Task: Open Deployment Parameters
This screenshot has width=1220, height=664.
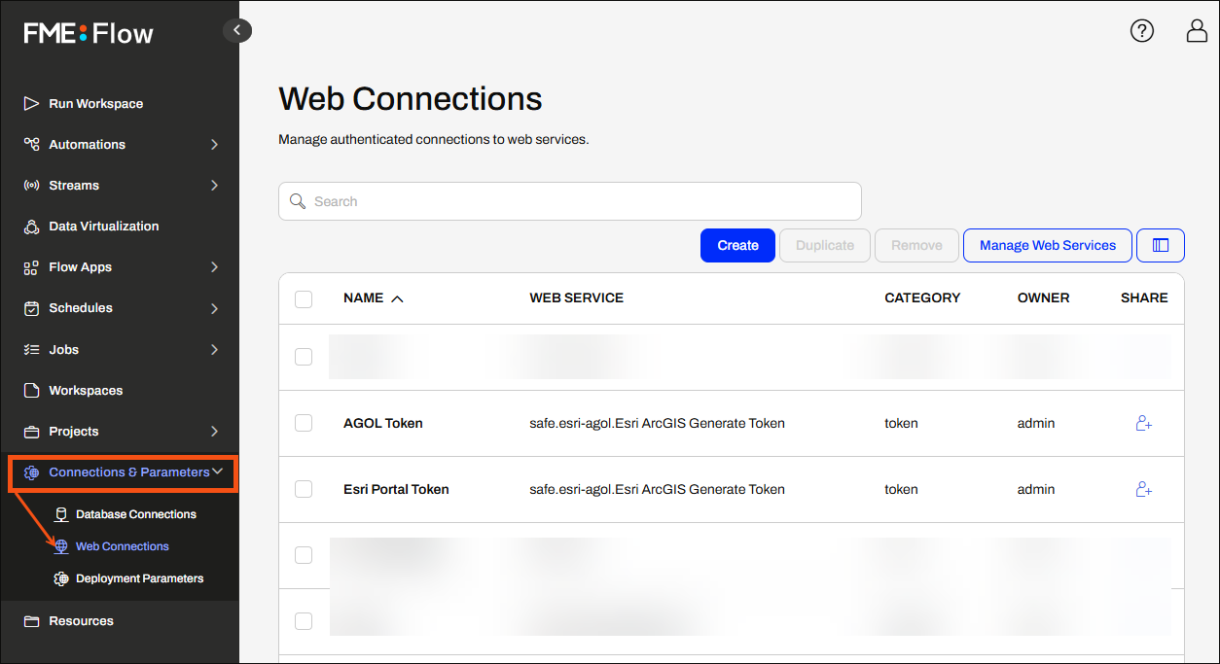Action: coord(139,577)
